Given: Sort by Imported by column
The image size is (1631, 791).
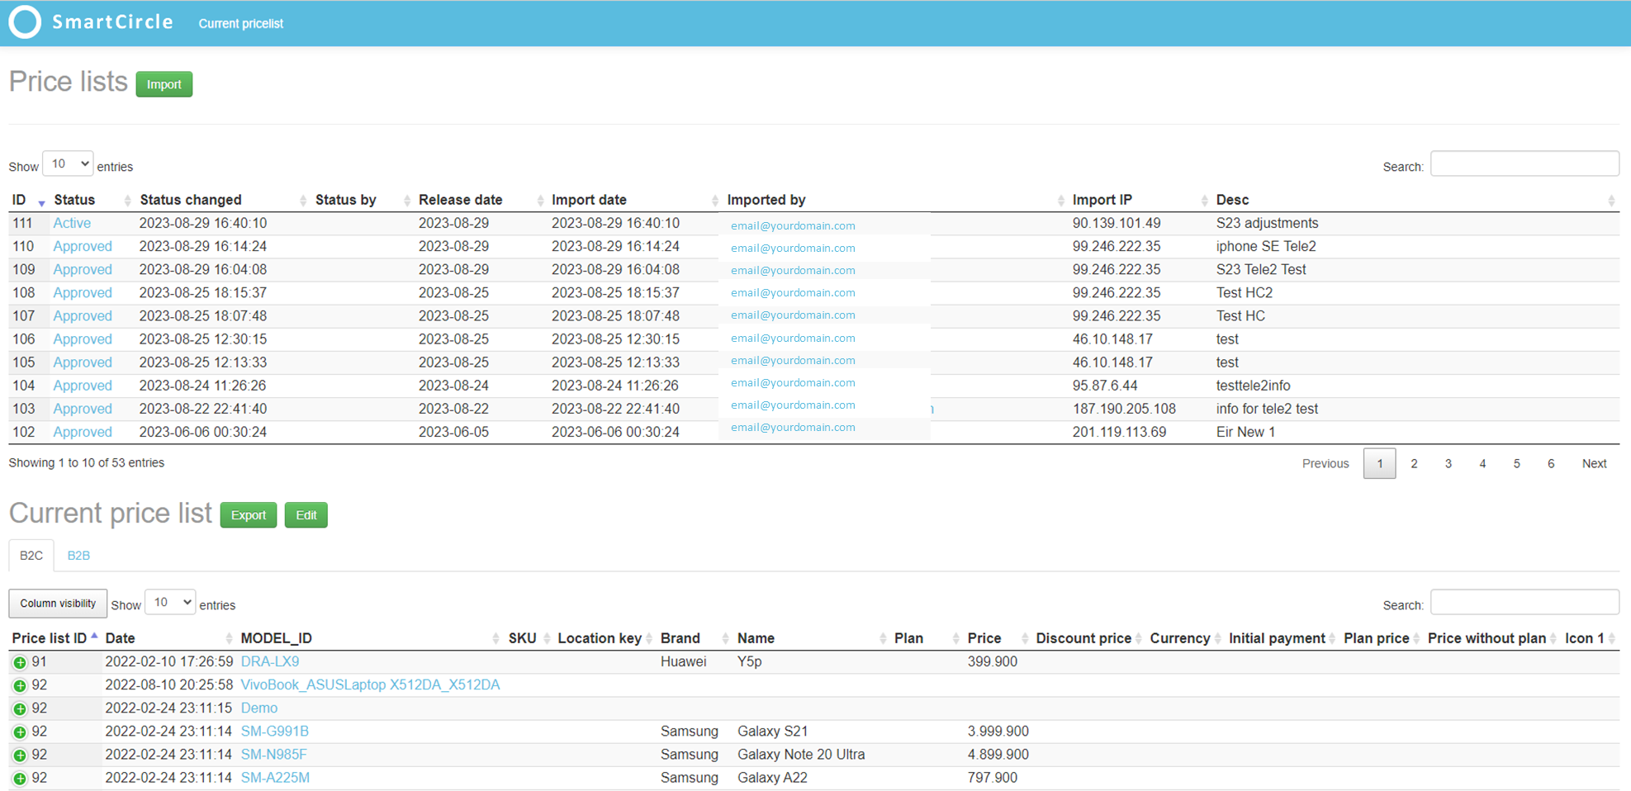Looking at the screenshot, I should (896, 200).
